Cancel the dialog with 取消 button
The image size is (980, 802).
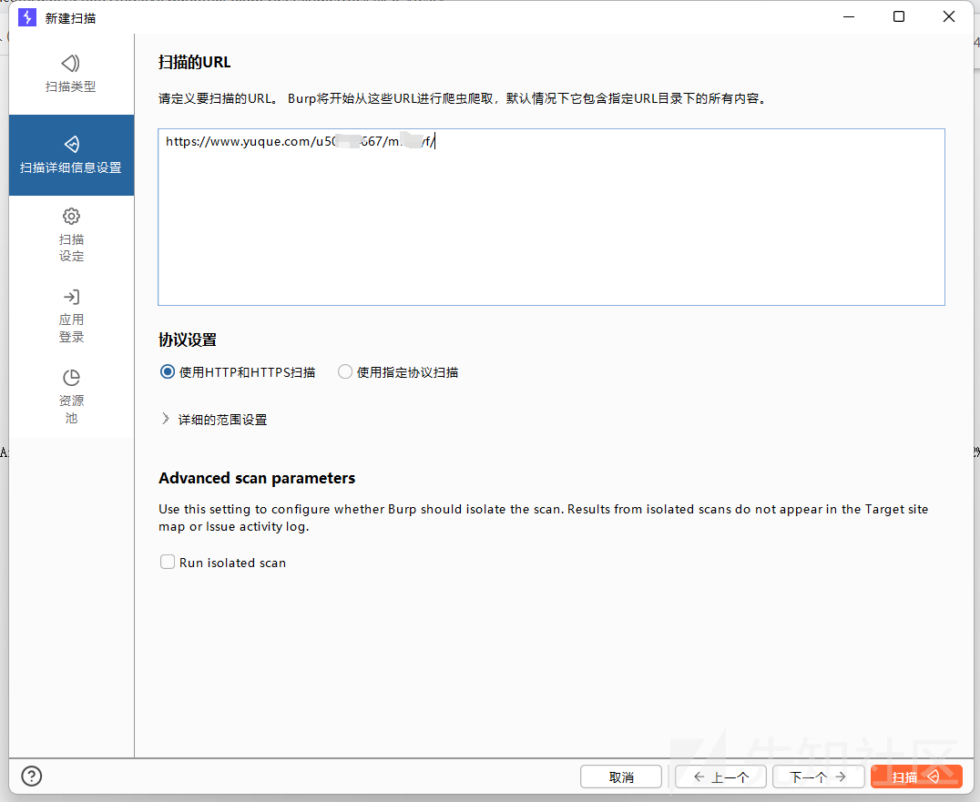(x=620, y=777)
